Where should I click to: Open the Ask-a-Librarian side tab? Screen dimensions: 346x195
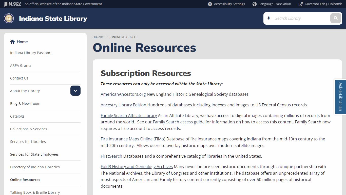340,97
